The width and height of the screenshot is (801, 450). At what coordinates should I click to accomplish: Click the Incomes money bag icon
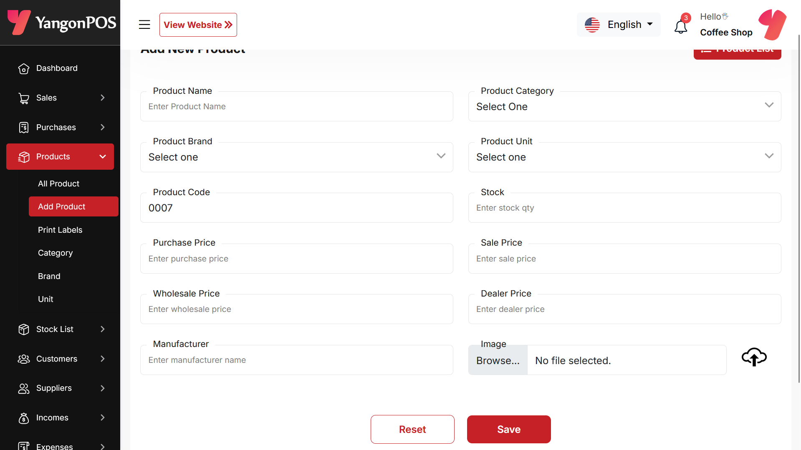point(24,418)
